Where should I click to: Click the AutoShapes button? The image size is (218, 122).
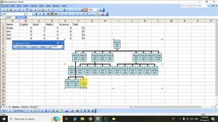tap(19, 111)
